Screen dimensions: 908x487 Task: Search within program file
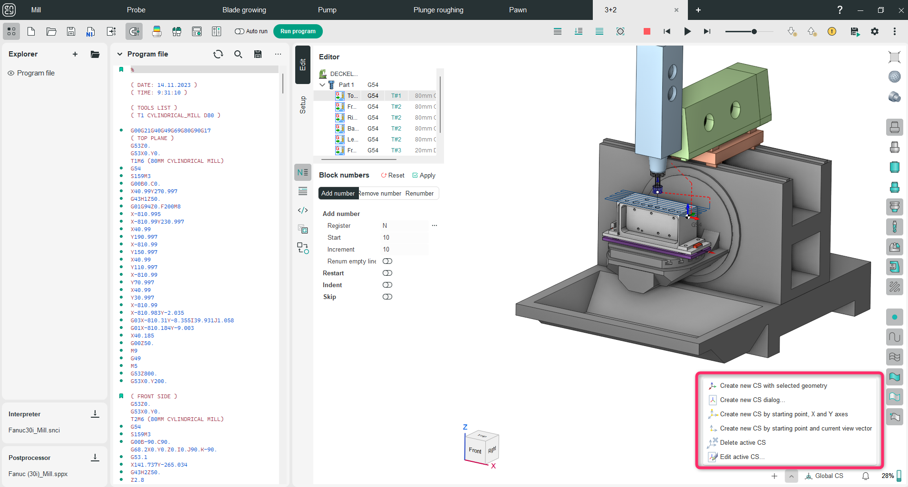[x=238, y=54]
